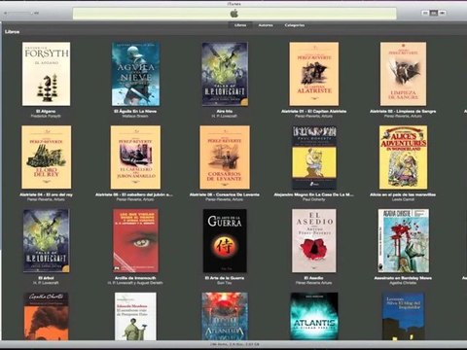The width and height of the screenshot is (467, 350).
Task: Click author 'Frederick Forsyth' under El Afgano
Action: tap(46, 116)
